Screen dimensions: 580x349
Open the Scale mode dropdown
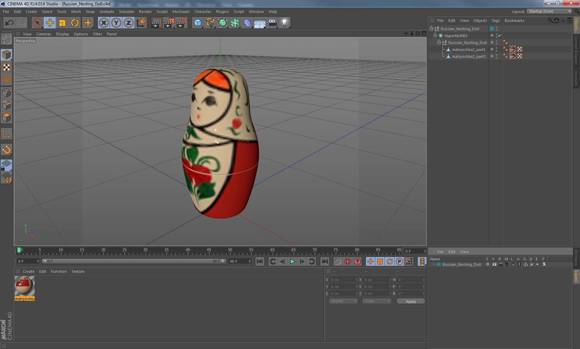click(x=377, y=301)
